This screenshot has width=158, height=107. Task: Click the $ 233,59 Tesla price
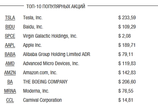[127, 18]
